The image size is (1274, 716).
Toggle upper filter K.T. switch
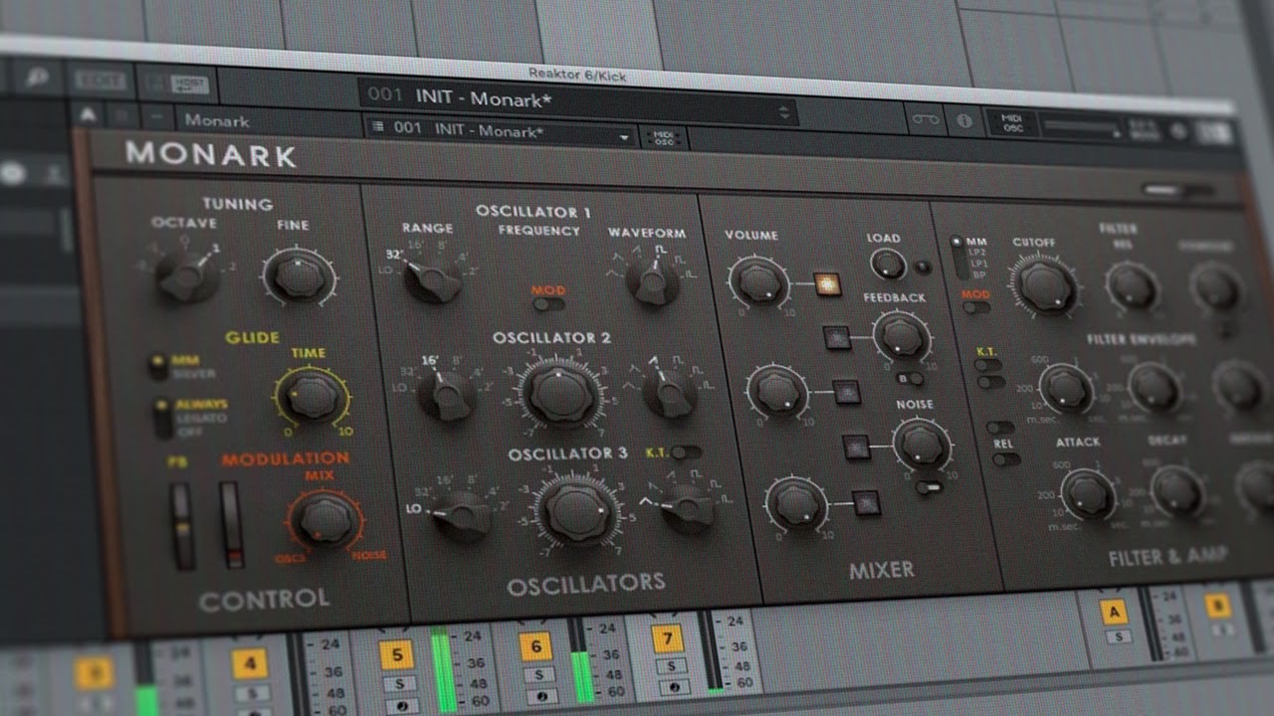(x=989, y=365)
